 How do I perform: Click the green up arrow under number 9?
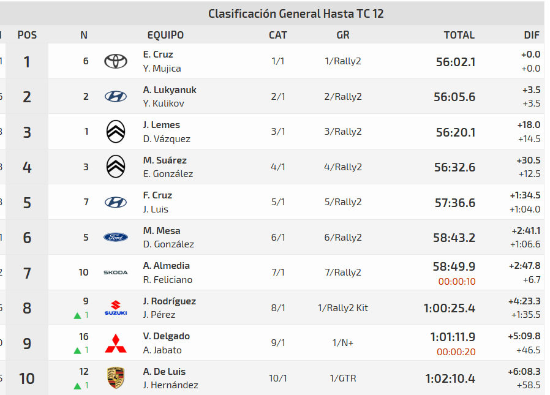pyautogui.click(x=77, y=315)
